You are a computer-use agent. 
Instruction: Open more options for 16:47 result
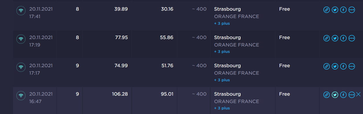[x=352, y=95]
